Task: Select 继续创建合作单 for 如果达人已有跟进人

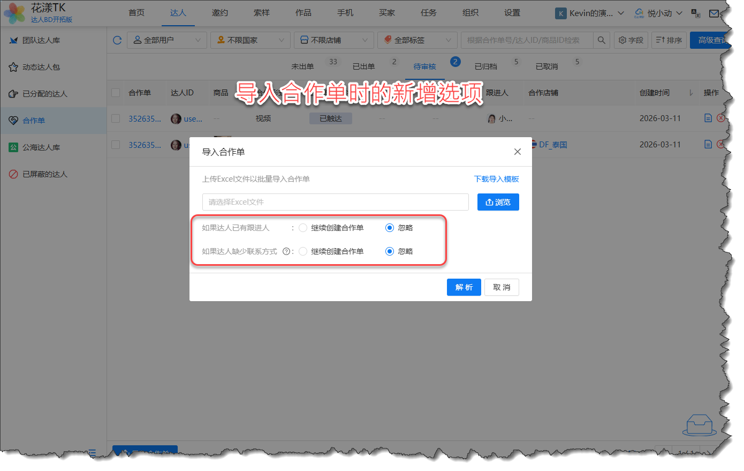Action: pyautogui.click(x=303, y=228)
